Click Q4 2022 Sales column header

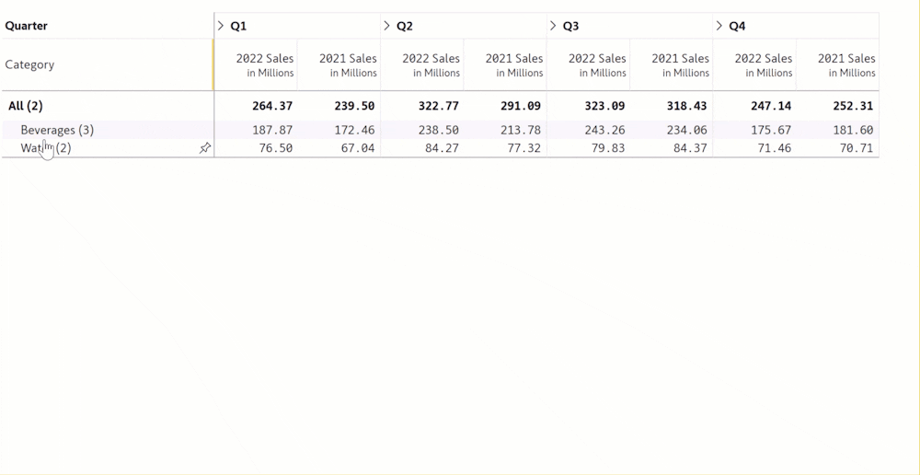[x=764, y=64]
